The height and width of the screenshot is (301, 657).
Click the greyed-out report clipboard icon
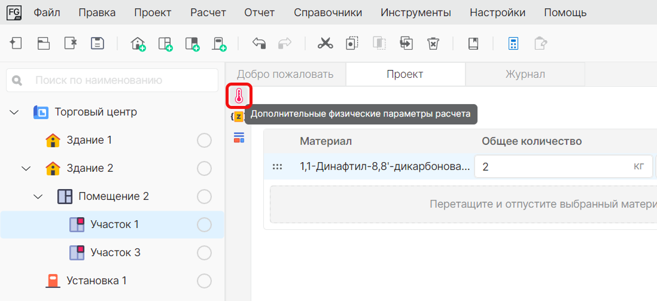(540, 43)
